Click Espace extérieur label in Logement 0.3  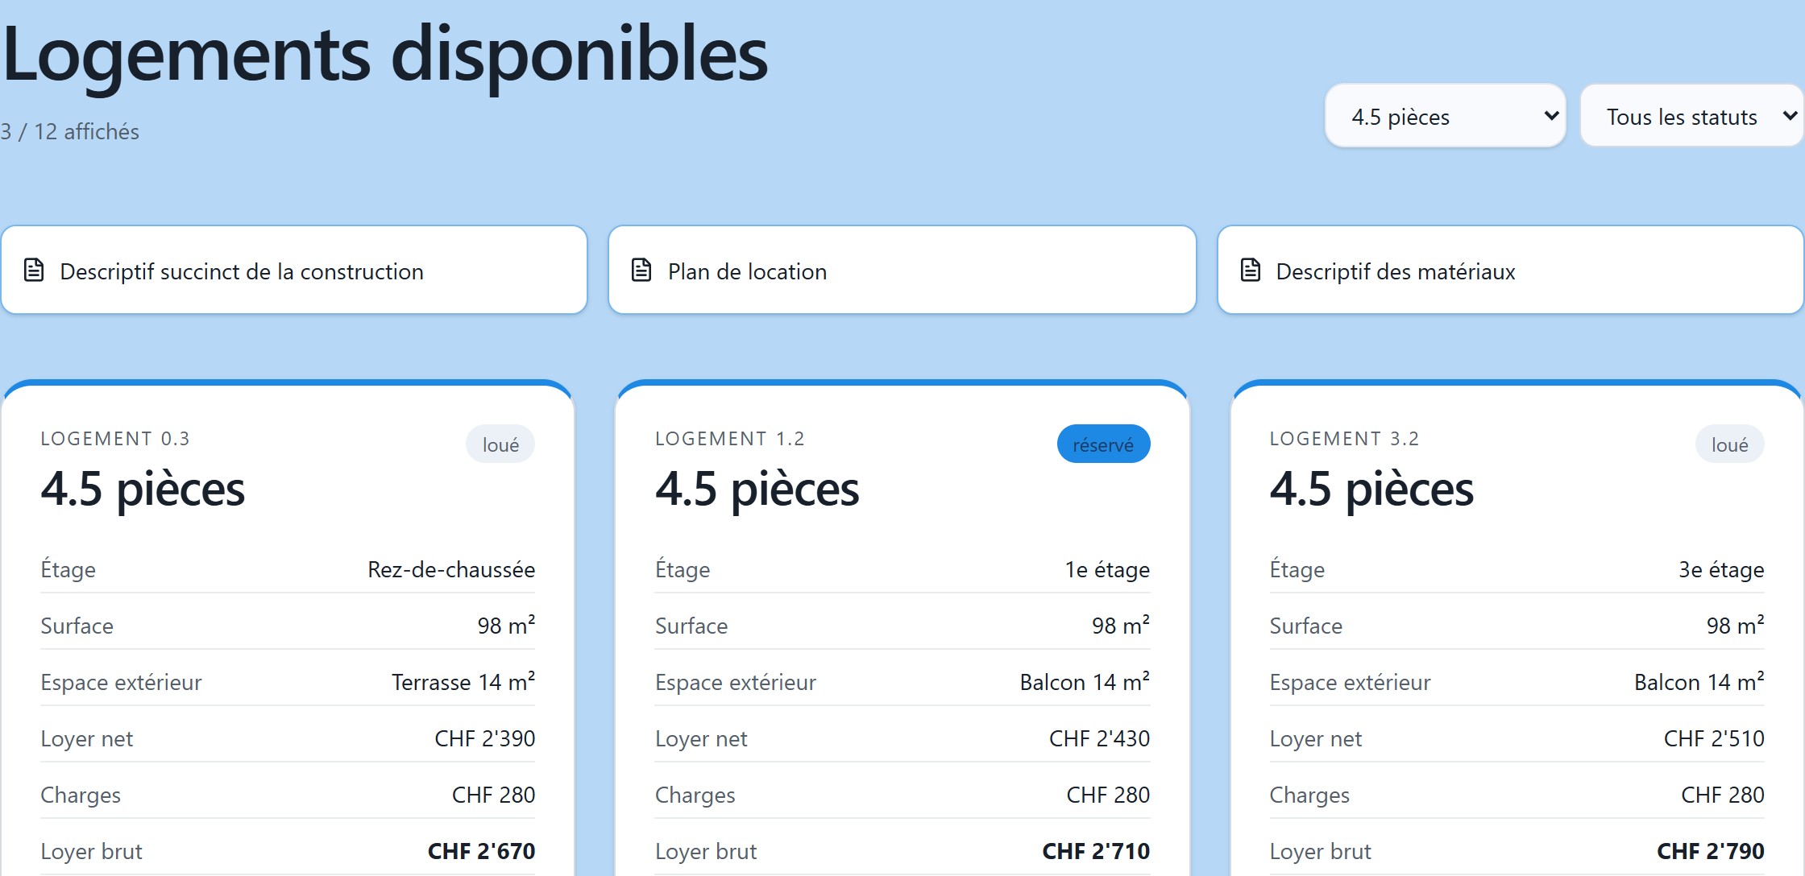(121, 683)
